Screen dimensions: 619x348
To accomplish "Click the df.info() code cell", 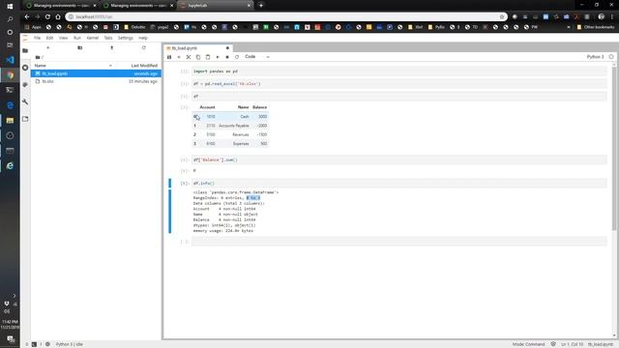I will pyautogui.click(x=399, y=183).
